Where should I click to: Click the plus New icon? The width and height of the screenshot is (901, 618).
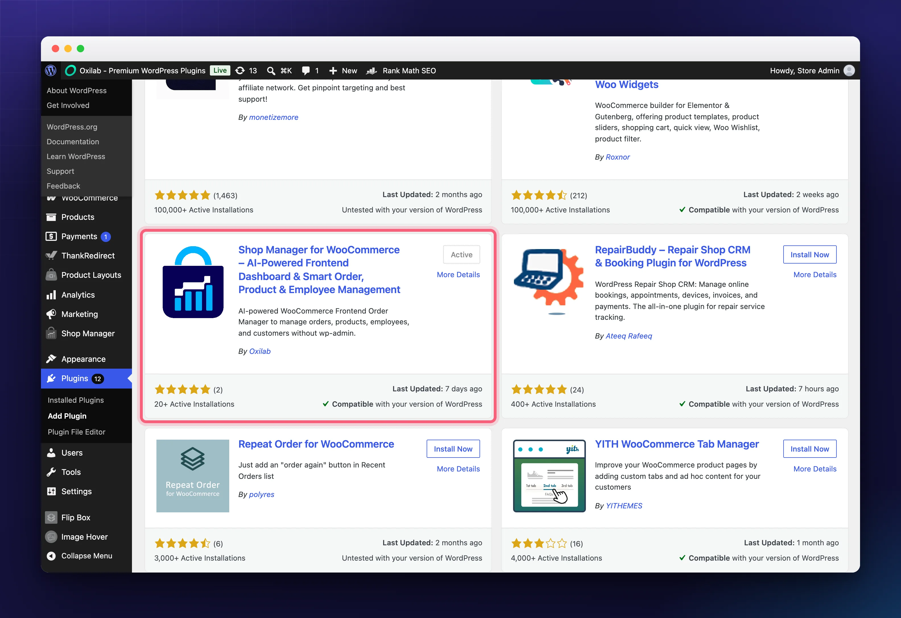pos(333,70)
